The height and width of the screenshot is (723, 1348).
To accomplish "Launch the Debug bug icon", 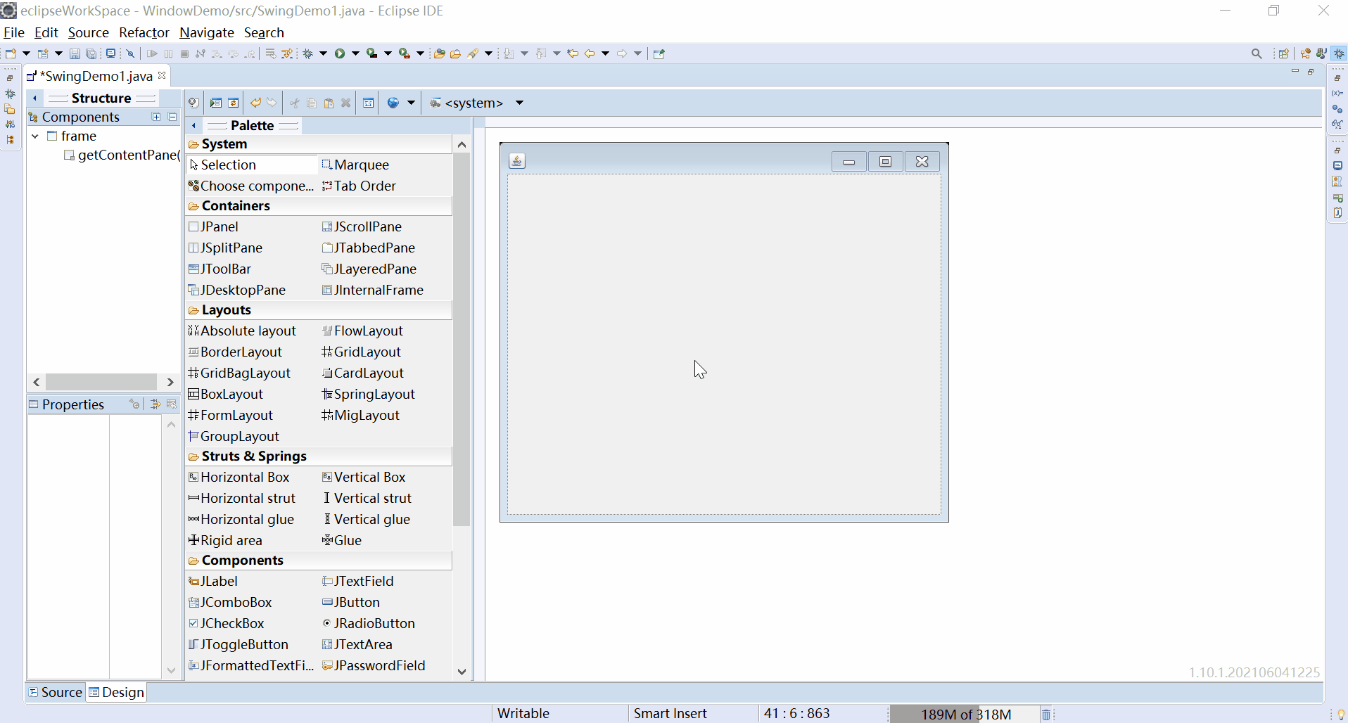I will [308, 53].
